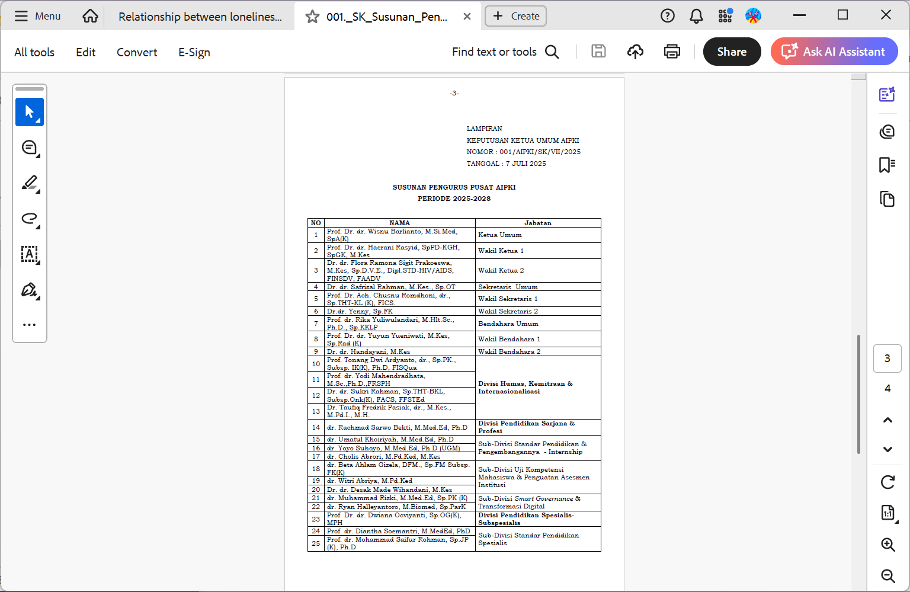Click the current page number 3 box
Image resolution: width=910 pixels, height=592 pixels.
(887, 358)
